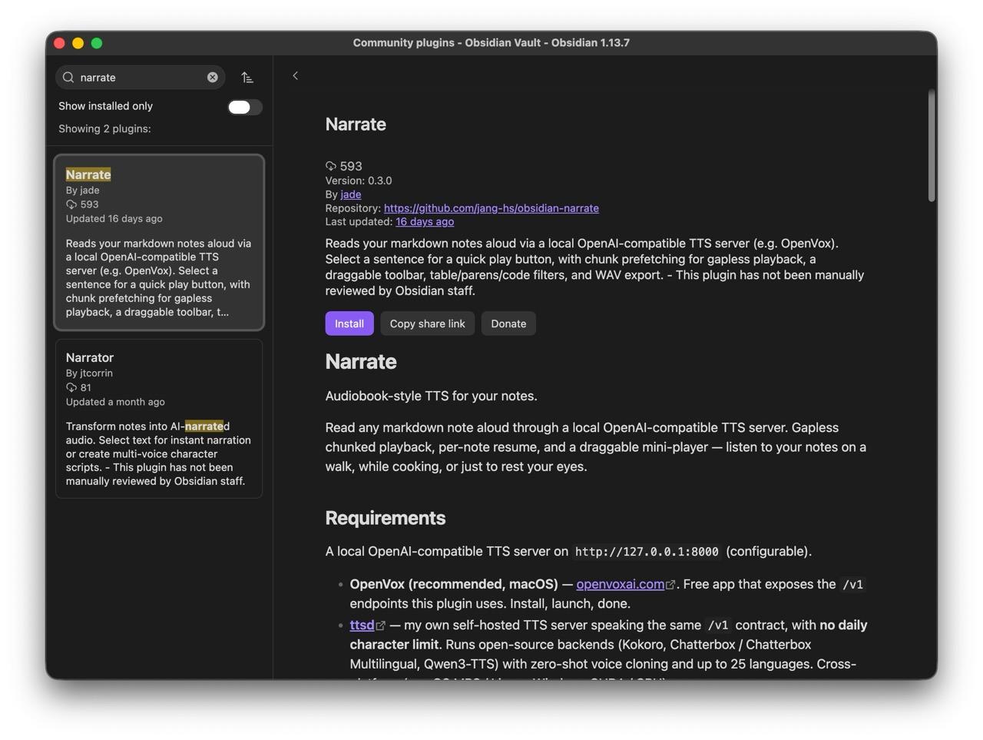Click the download count icon beside 593
The image size is (983, 740).
331,166
